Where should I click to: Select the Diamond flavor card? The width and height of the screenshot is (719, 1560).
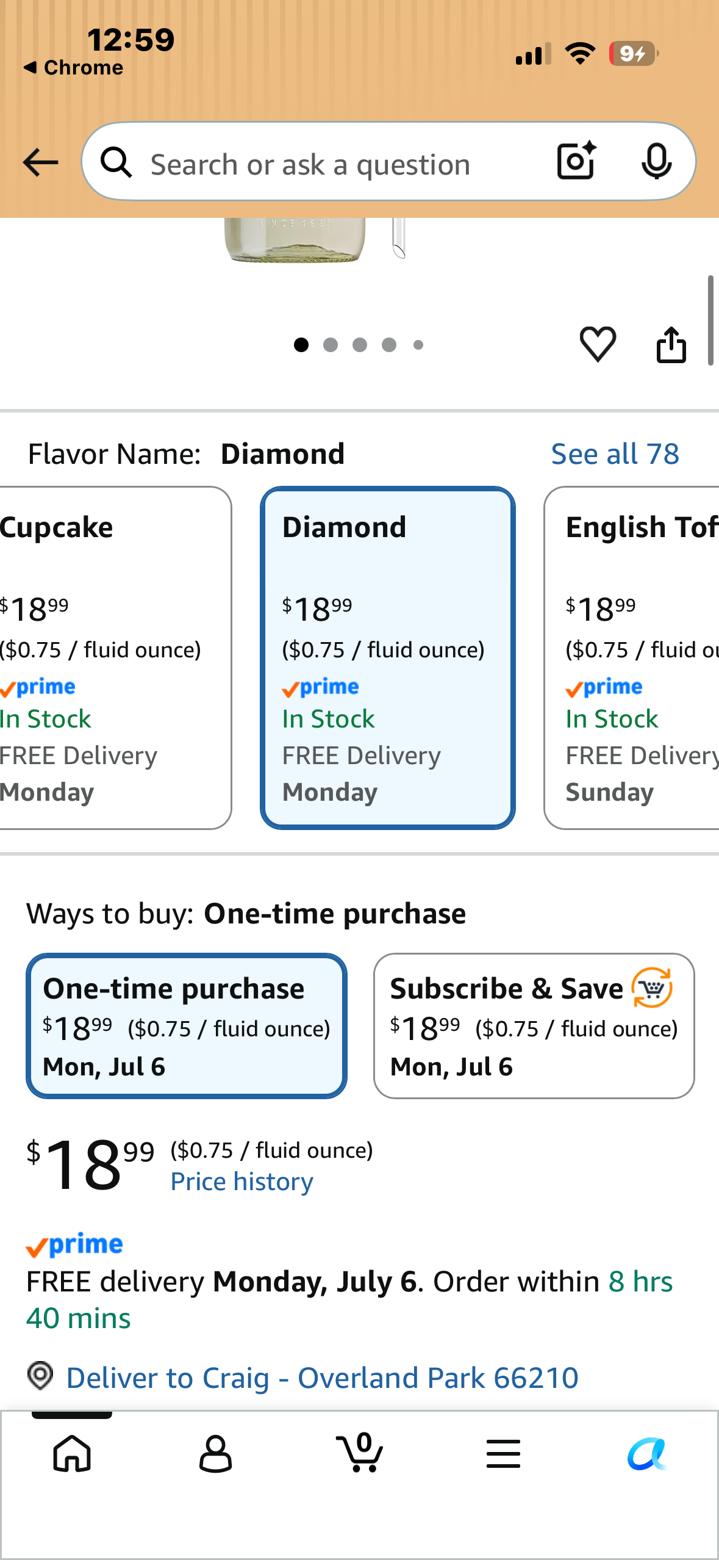(x=388, y=658)
